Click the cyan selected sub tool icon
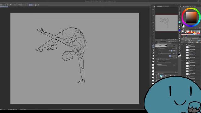Image resolution: width=201 pixels, height=113 pixels. pos(161,76)
